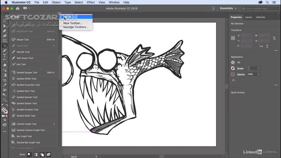This screenshot has width=281, height=158.
Task: Select the Zoom tool magnifier in toolbar
Action: [x=4, y=100]
